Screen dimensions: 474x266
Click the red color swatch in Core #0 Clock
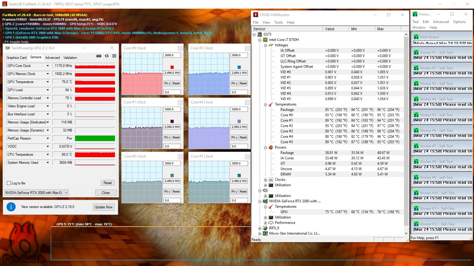(x=172, y=67)
